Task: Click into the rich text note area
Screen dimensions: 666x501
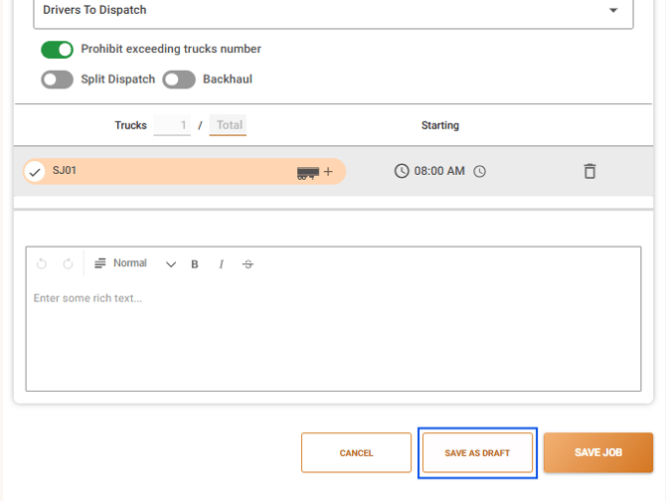Action: [333, 338]
